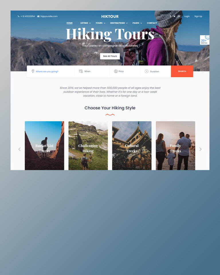This screenshot has width=220, height=275.
Task: Open the 20+ Demos badge
Action: click(205, 40)
